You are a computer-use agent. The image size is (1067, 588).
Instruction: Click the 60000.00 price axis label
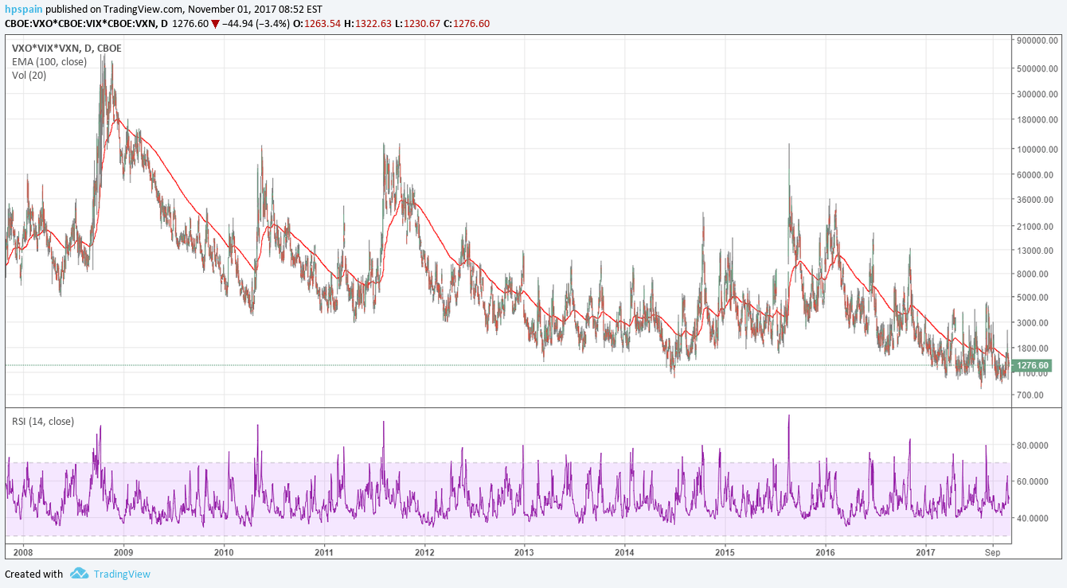(1036, 174)
